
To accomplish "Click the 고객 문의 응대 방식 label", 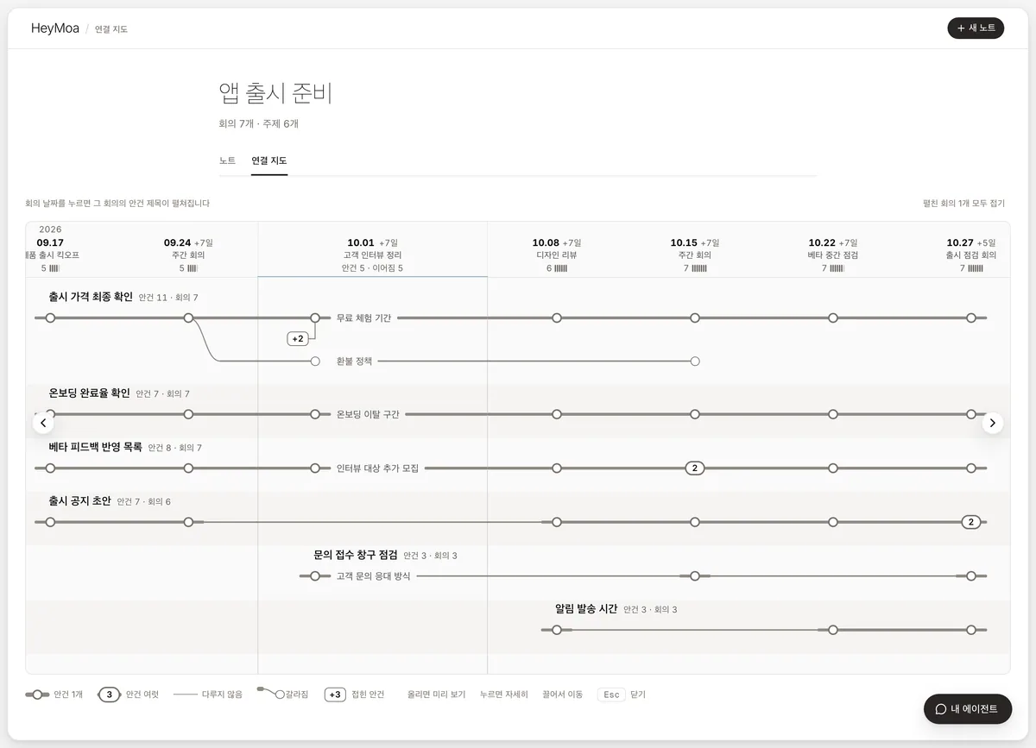I will coord(373,575).
